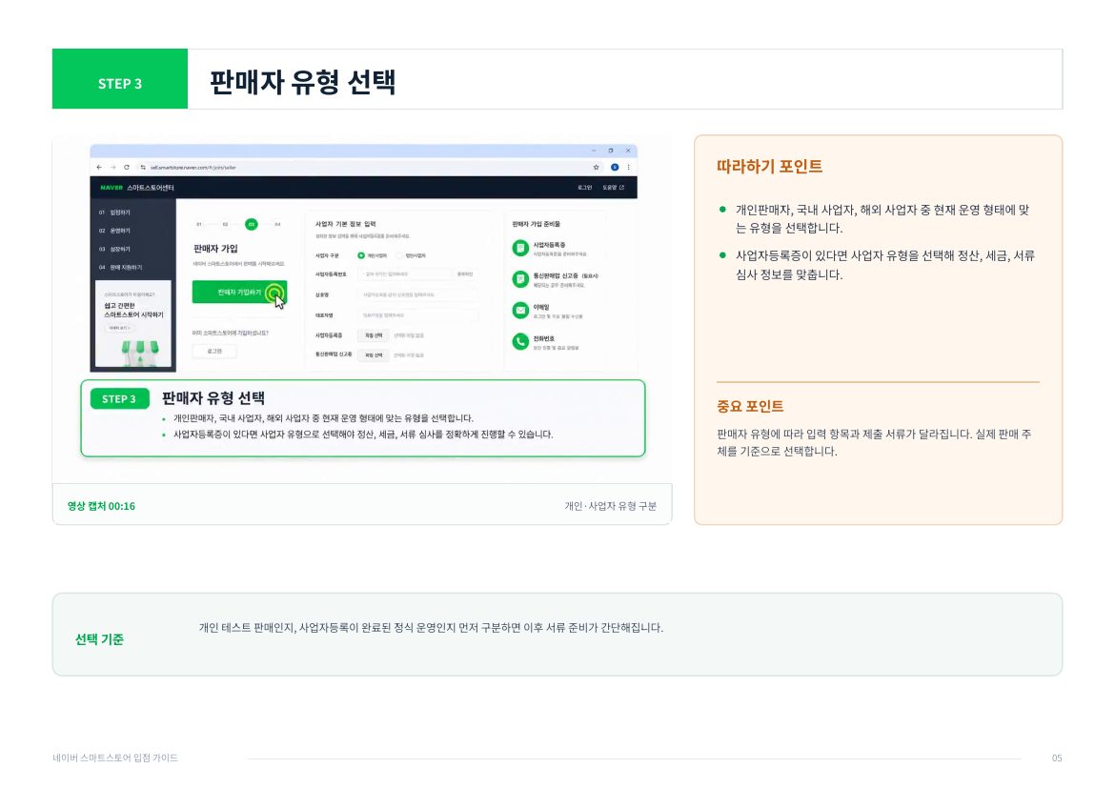Click the 개인·사업자 유형 구분 caption
Viewport: 1115px width, 789px height.
pyautogui.click(x=610, y=506)
